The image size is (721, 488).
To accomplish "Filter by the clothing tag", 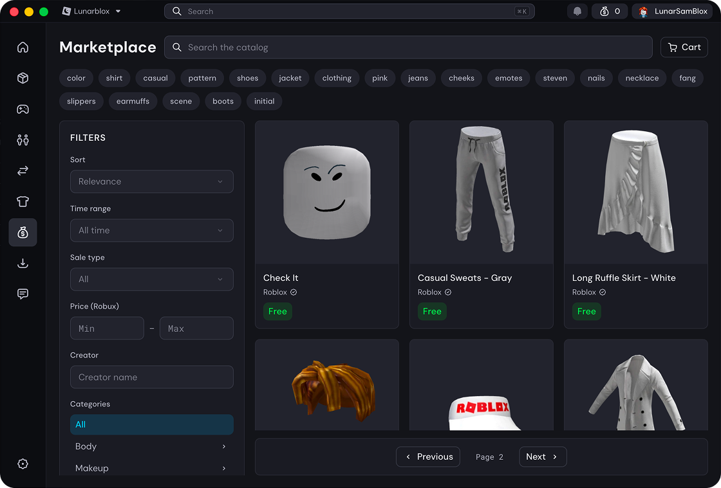I will [337, 78].
